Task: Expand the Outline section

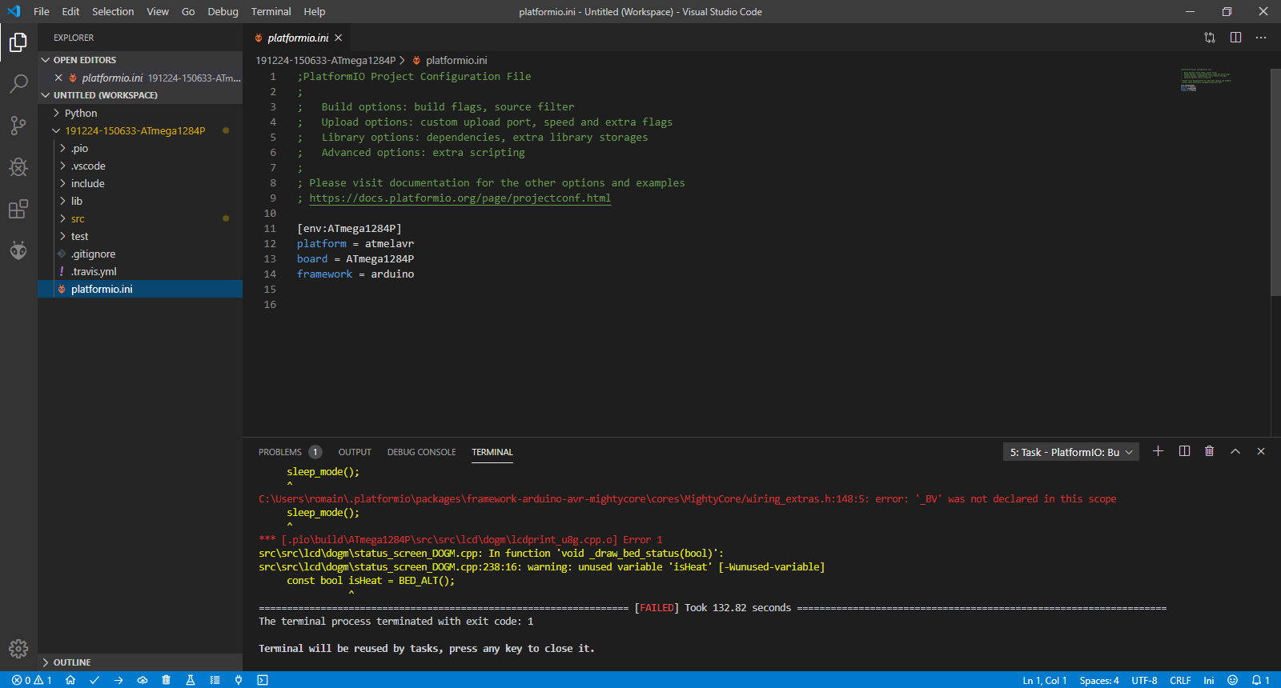Action: [x=140, y=662]
